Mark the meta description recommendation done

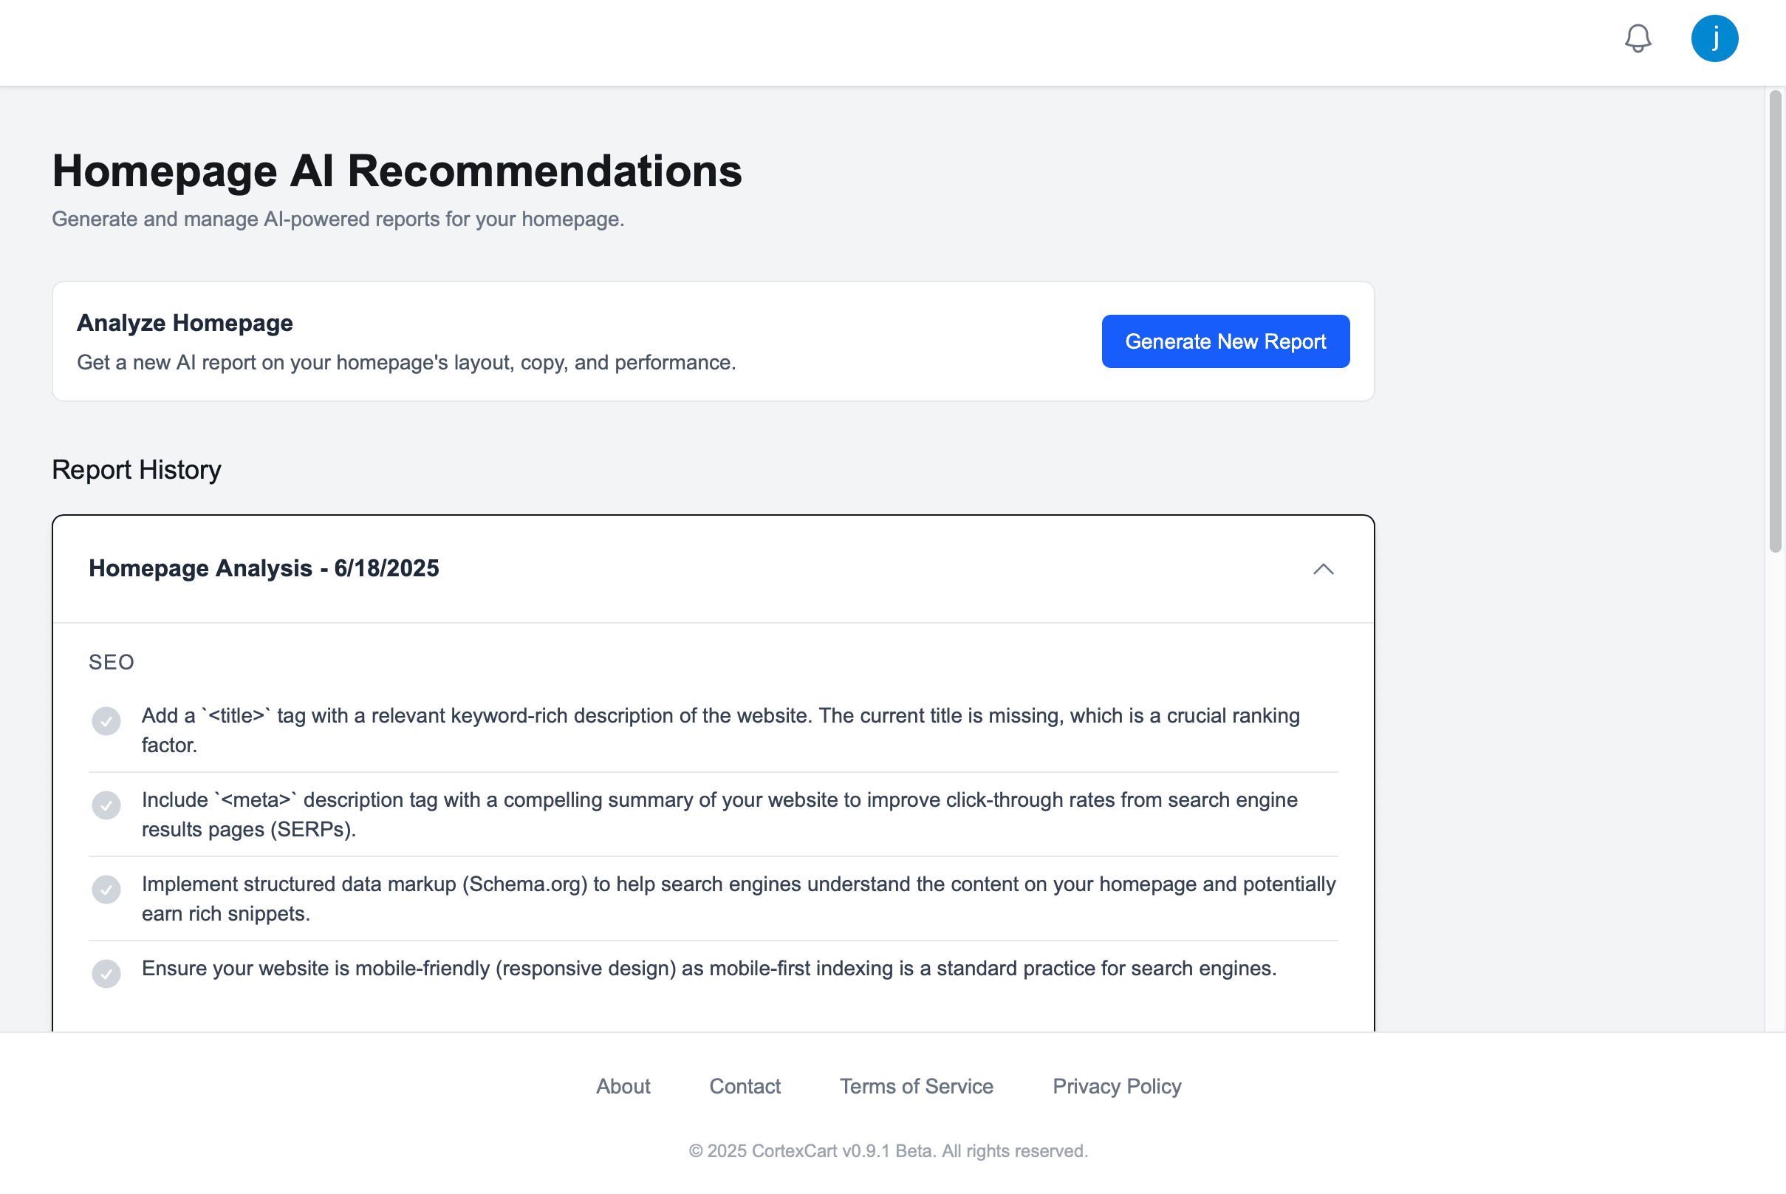pyautogui.click(x=106, y=805)
